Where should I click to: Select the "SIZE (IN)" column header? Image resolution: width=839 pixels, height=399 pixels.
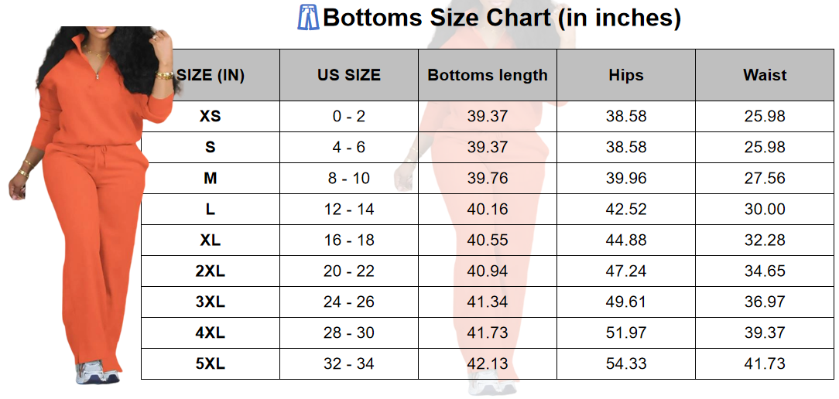click(x=211, y=75)
